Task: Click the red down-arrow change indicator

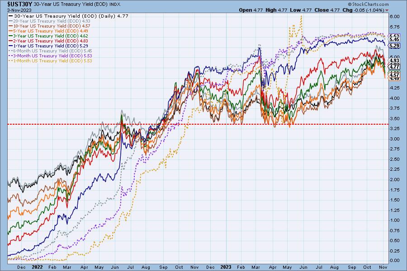Action: coord(387,10)
